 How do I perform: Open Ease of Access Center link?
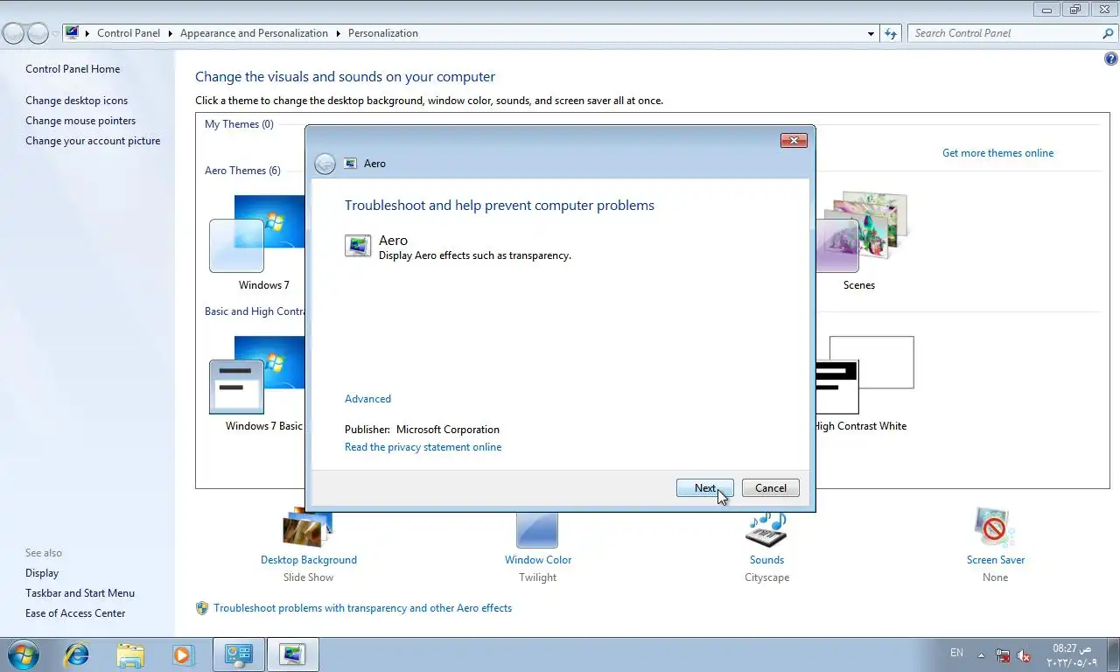pyautogui.click(x=75, y=613)
